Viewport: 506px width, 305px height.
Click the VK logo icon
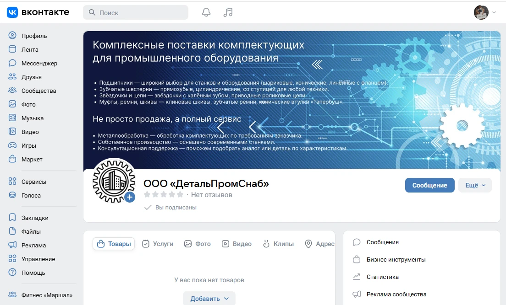tap(12, 12)
